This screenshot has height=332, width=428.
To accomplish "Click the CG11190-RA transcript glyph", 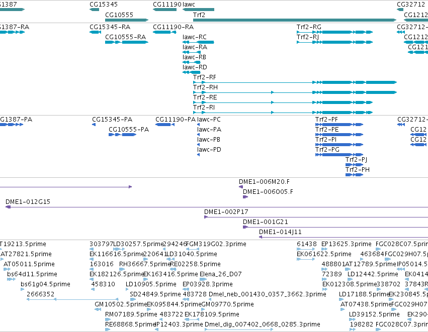I will click(x=164, y=32).
